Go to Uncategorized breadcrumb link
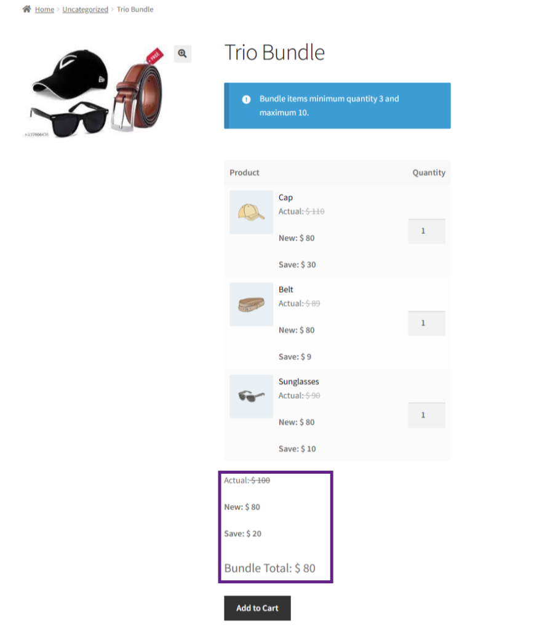 (85, 9)
